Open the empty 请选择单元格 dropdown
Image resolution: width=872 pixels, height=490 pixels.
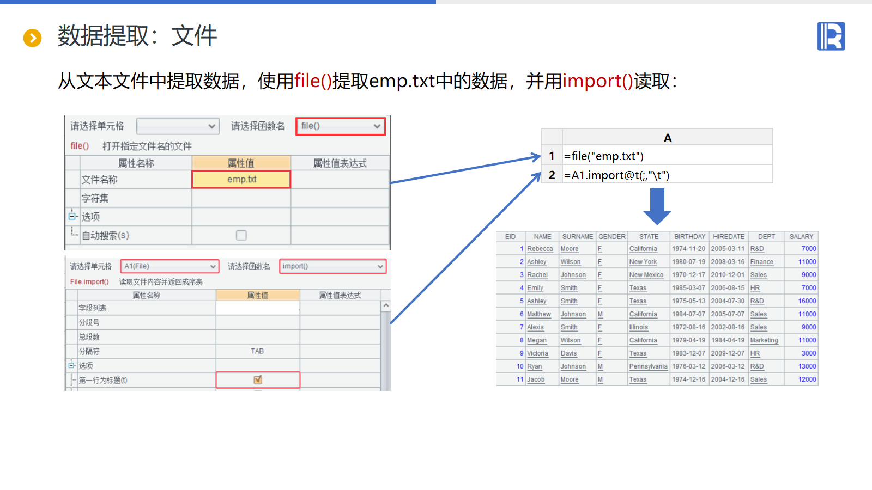[178, 126]
